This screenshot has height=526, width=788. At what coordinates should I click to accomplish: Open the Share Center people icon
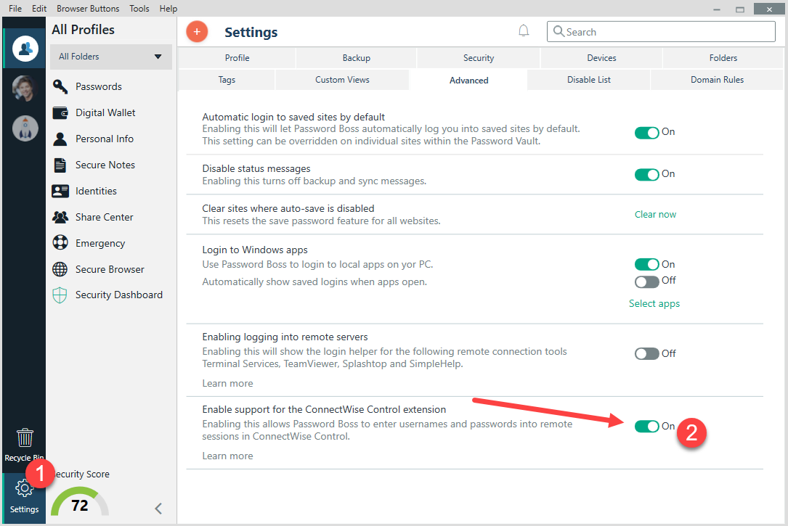(60, 217)
